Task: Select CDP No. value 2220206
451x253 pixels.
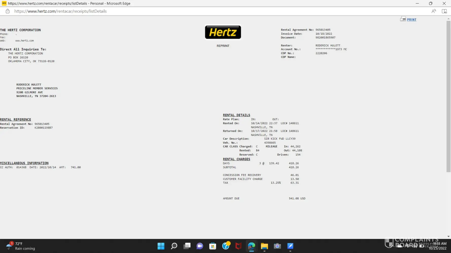Action: (x=321, y=53)
